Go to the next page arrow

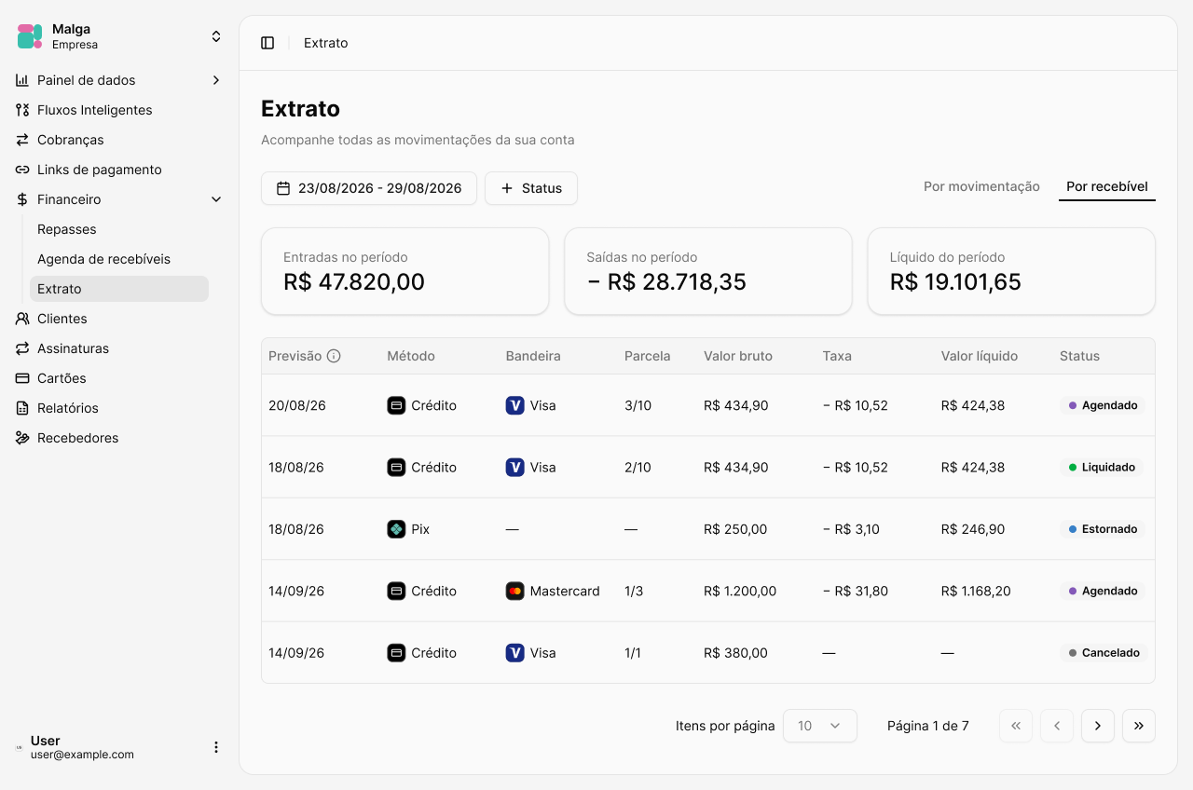pyautogui.click(x=1098, y=726)
